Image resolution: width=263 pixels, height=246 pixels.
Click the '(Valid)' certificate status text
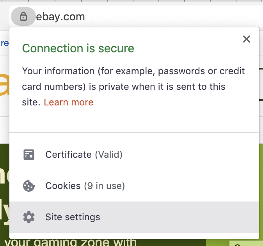109,155
